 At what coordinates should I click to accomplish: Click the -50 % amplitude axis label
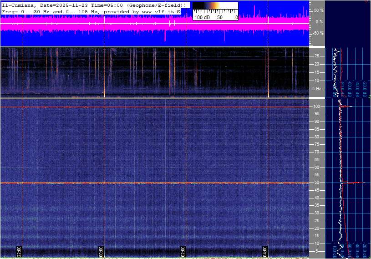318,33
